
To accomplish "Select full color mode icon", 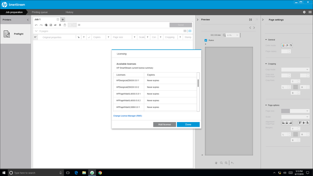I will coord(283,45).
